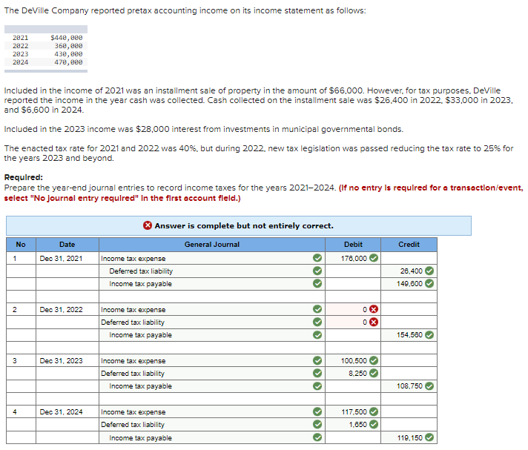Screen dimensions: 528x450
Task: Click green check beside 2024 Income tax expense account
Action: (x=317, y=411)
